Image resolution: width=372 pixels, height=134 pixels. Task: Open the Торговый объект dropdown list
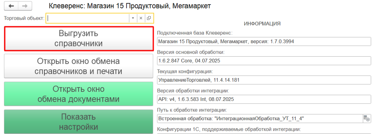pyautogui.click(x=133, y=18)
